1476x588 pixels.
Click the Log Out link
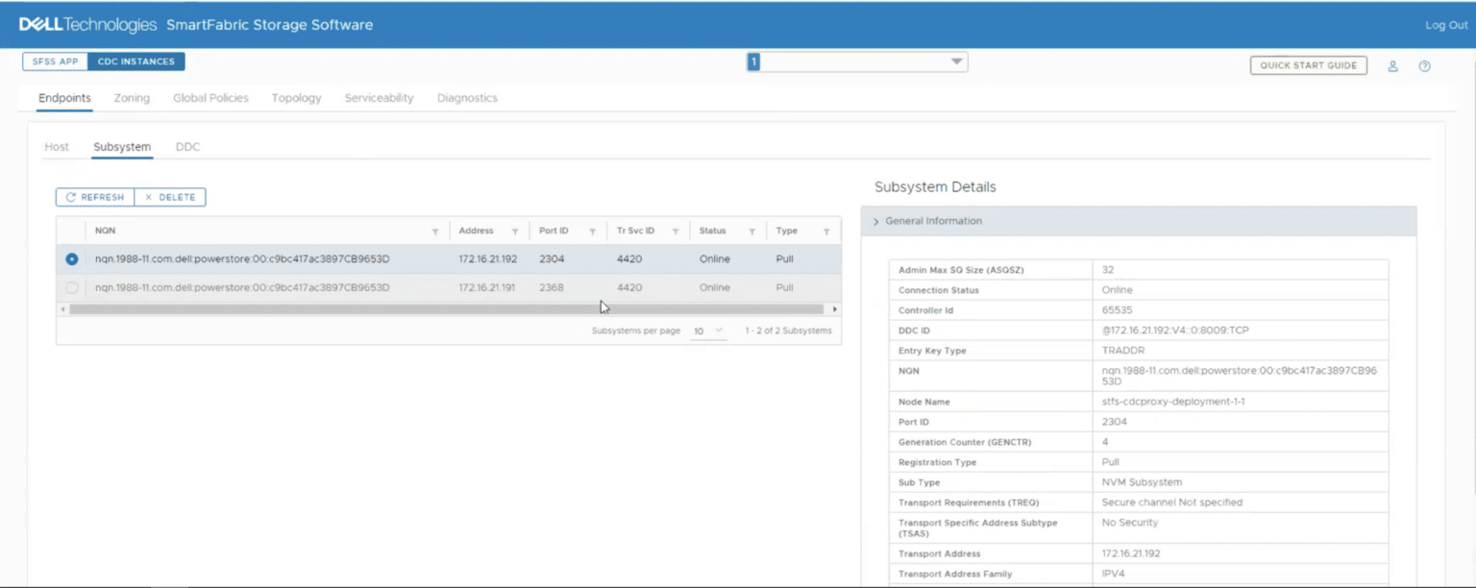1446,25
